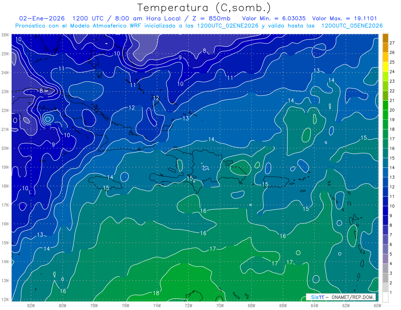
Task: Click color scale label 19
Action: click(x=392, y=120)
